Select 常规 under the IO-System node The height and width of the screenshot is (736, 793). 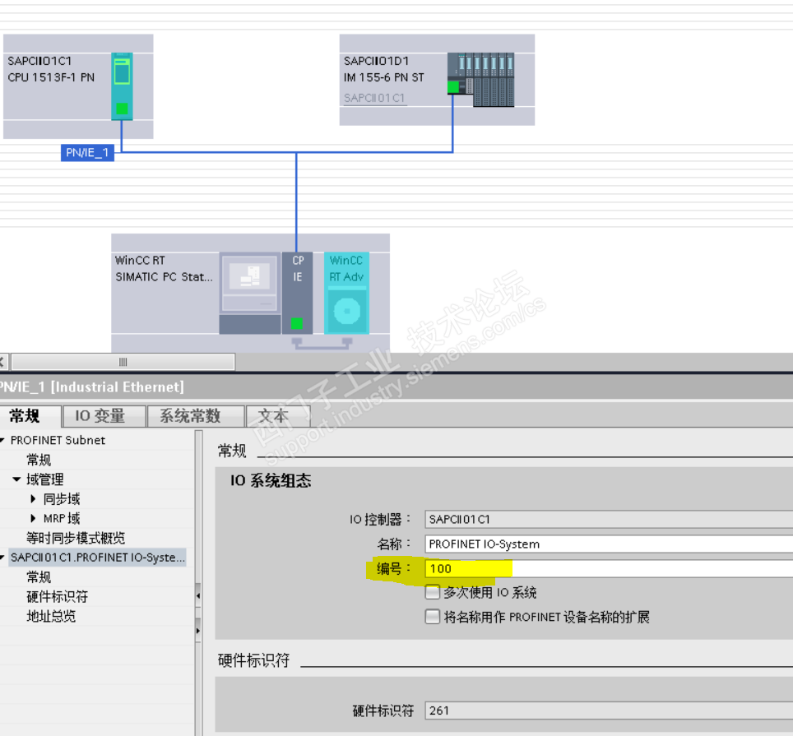click(x=39, y=576)
